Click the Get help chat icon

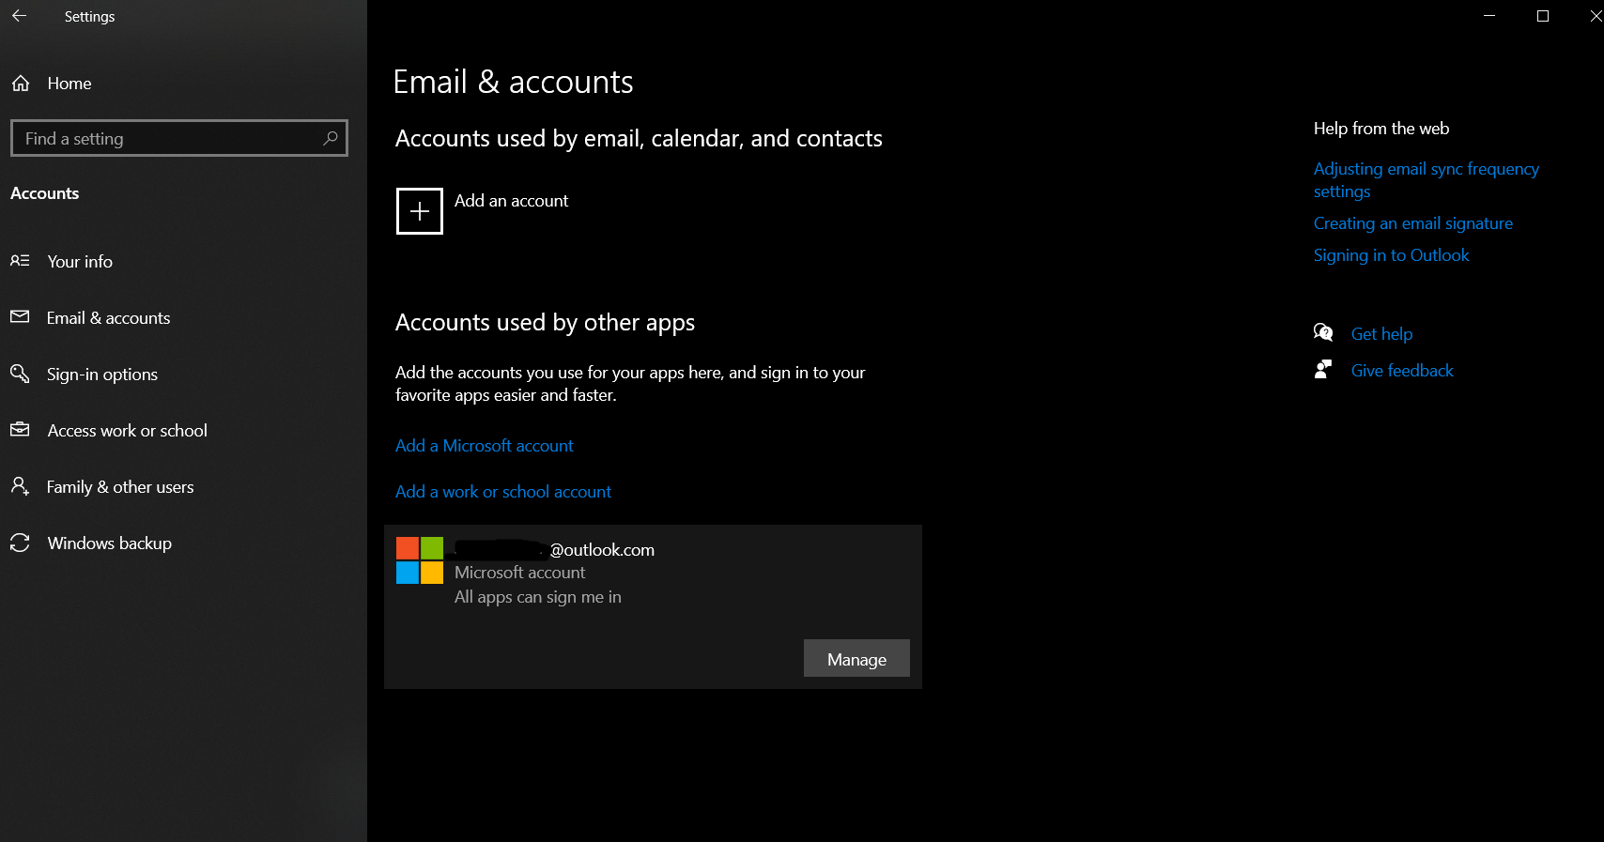1323,332
